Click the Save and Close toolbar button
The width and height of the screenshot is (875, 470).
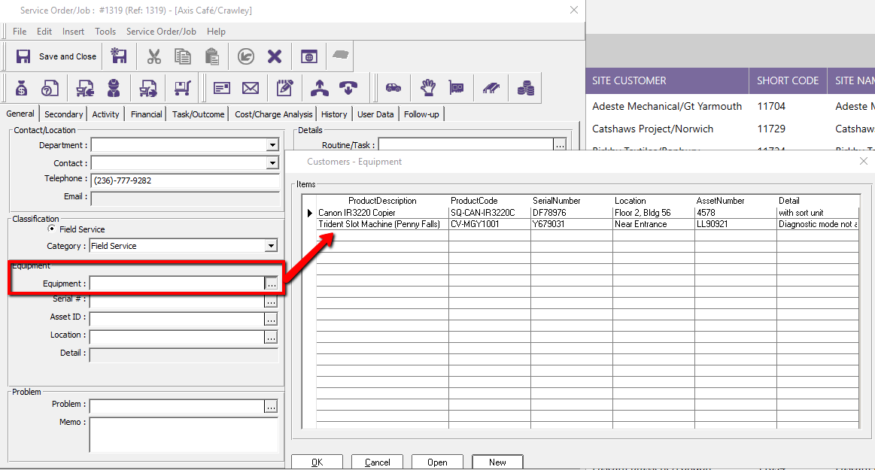pos(56,56)
